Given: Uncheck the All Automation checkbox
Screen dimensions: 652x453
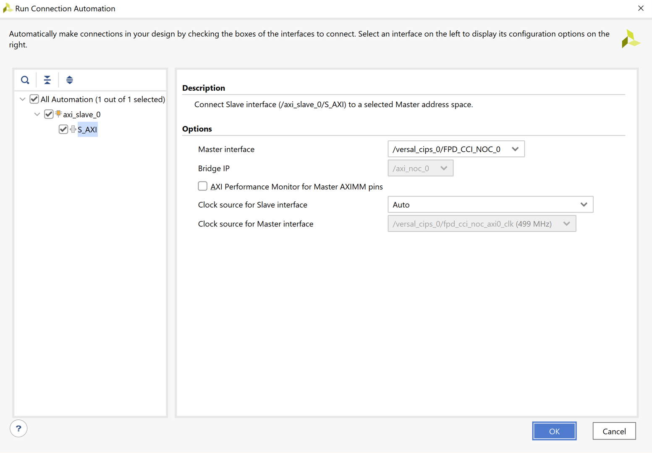Looking at the screenshot, I should tap(34, 100).
